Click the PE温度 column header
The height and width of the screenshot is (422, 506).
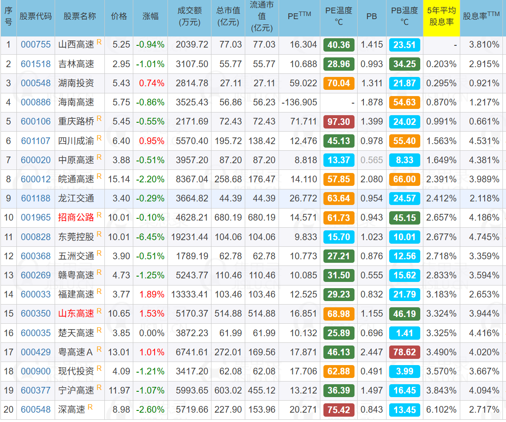coord(339,16)
